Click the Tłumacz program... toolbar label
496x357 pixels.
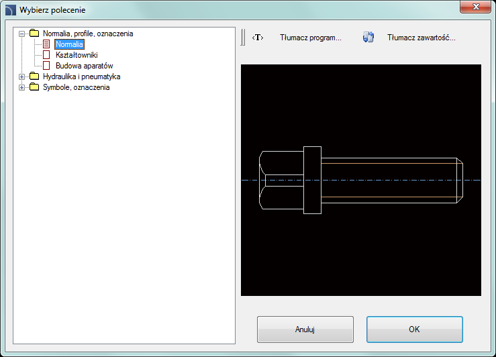tap(311, 38)
